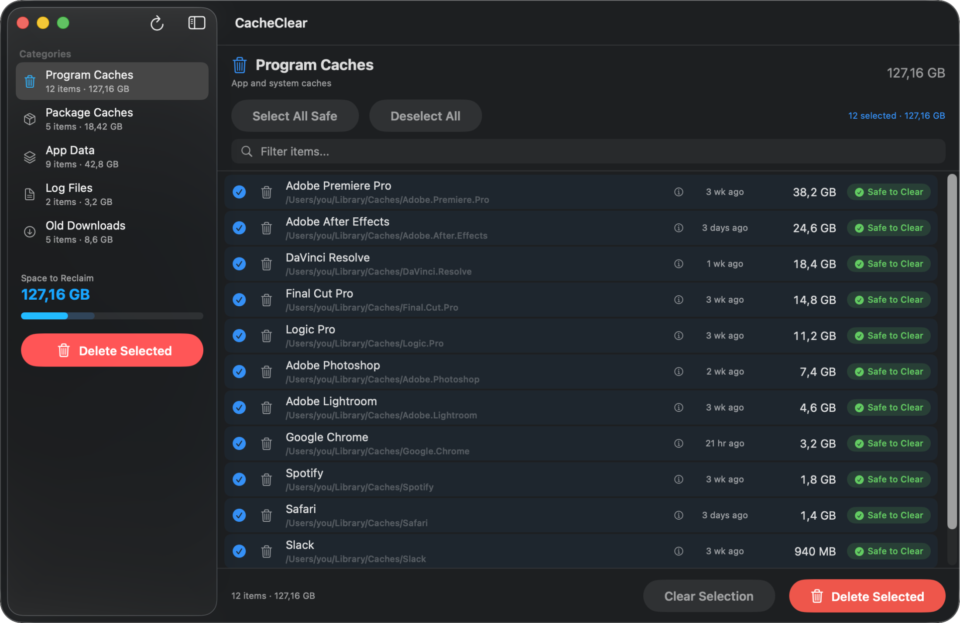This screenshot has width=960, height=623.
Task: Click the trash icon next to Program Caches heading
Action: 240,65
